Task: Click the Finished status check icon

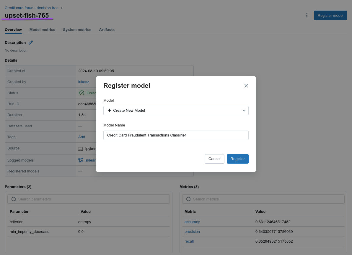Action: point(82,93)
